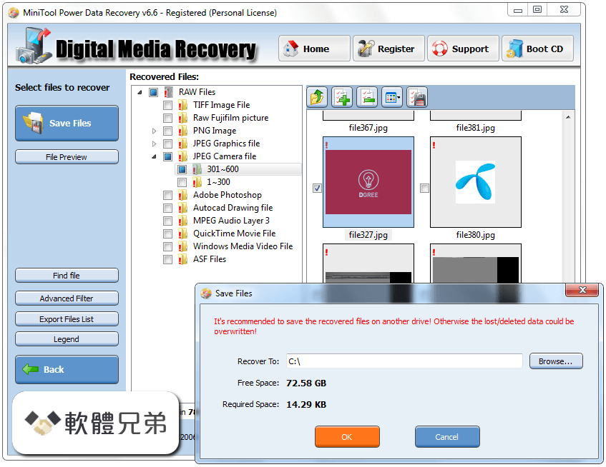
Task: Click Export Files List
Action: pyautogui.click(x=67, y=319)
